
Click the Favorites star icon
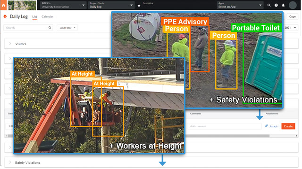[139, 6]
